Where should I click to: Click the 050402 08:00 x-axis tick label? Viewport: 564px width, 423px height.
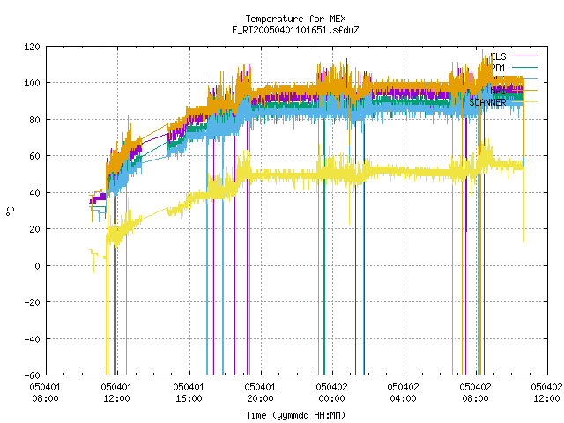pyautogui.click(x=475, y=393)
